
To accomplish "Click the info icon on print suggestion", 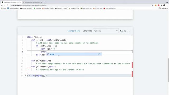I will (99, 54).
